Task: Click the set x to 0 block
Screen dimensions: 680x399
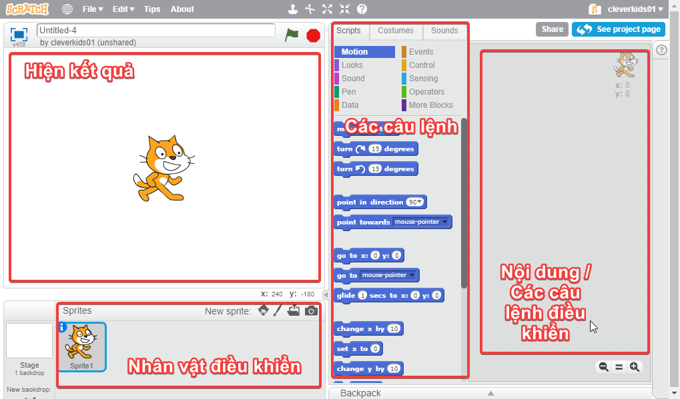Action: (x=358, y=349)
